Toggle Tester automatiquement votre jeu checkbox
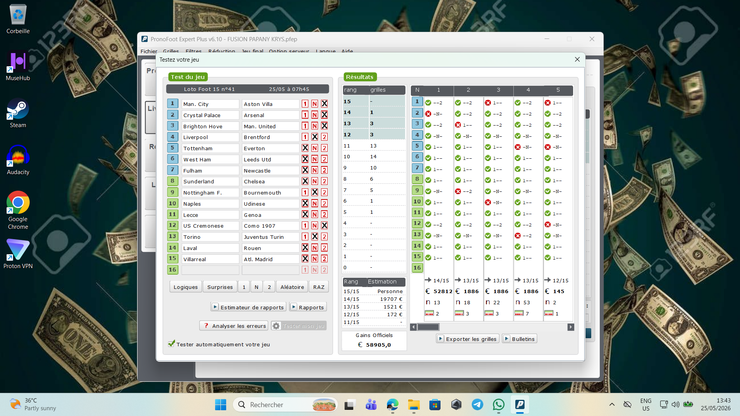Screen dimensions: 740x416 point(172,344)
